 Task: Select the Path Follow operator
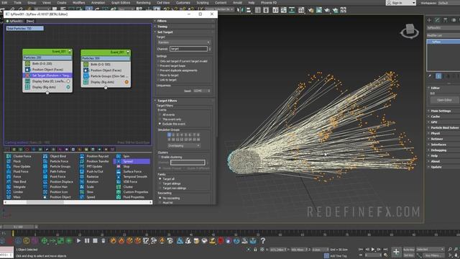tap(57, 171)
